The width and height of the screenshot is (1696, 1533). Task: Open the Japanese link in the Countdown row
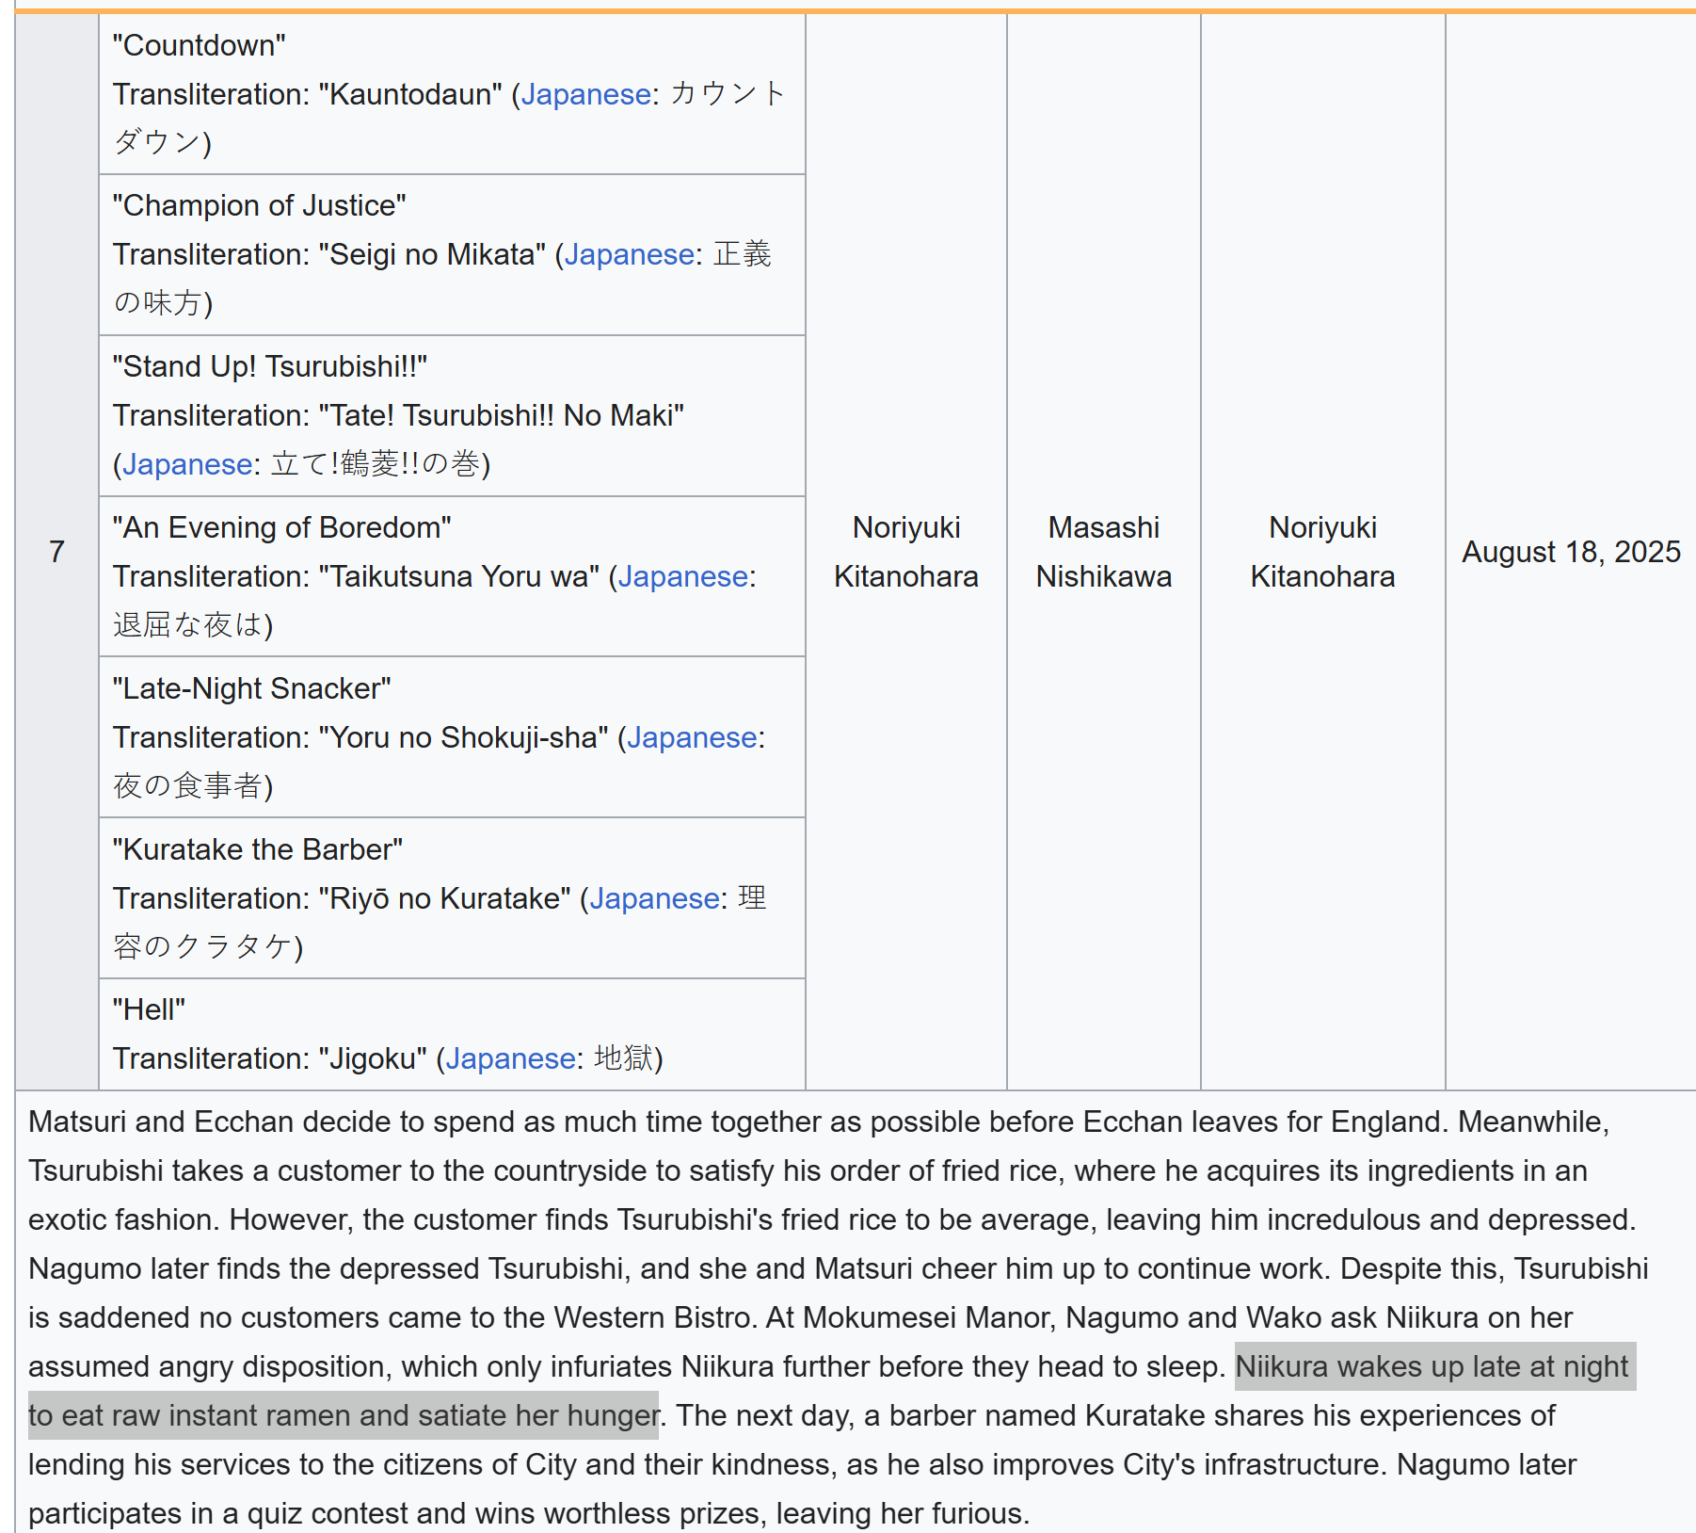[586, 94]
